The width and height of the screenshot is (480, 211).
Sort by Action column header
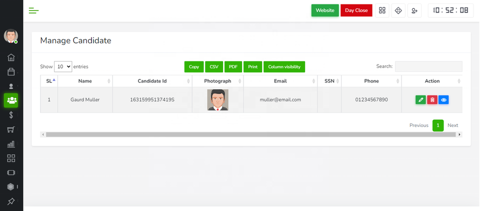click(432, 81)
